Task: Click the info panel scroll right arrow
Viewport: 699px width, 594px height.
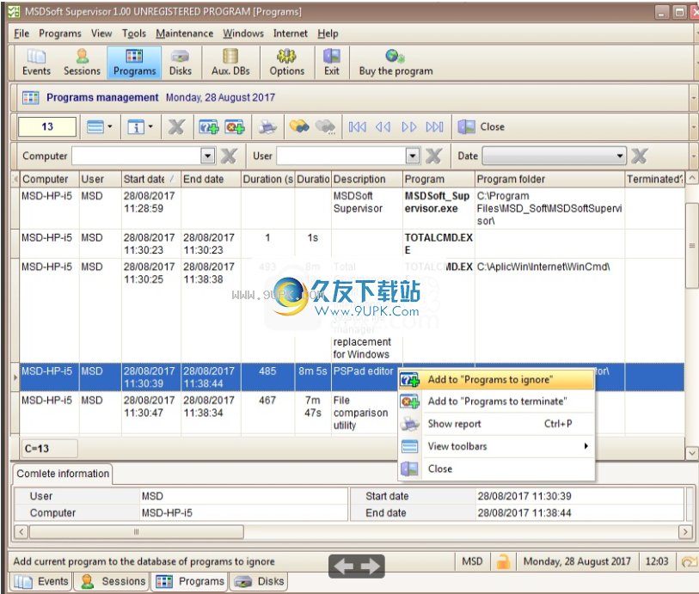Action: (x=685, y=531)
